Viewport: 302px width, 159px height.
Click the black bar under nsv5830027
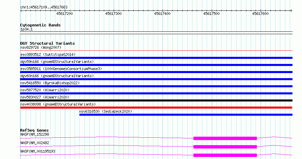(156, 100)
